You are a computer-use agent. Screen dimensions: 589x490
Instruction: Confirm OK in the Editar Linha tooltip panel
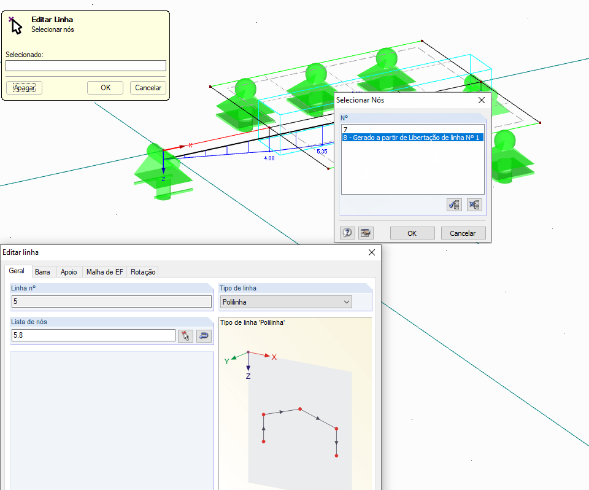pos(106,88)
